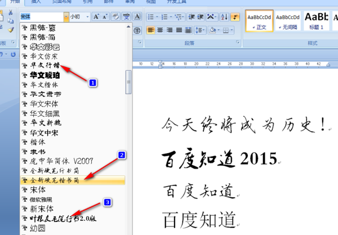Click the multilevel list icon
338x235 pixels.
179,17
